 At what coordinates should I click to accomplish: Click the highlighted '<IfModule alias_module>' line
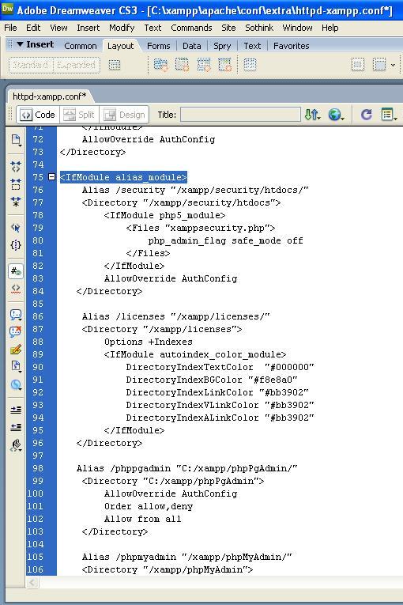tap(123, 177)
